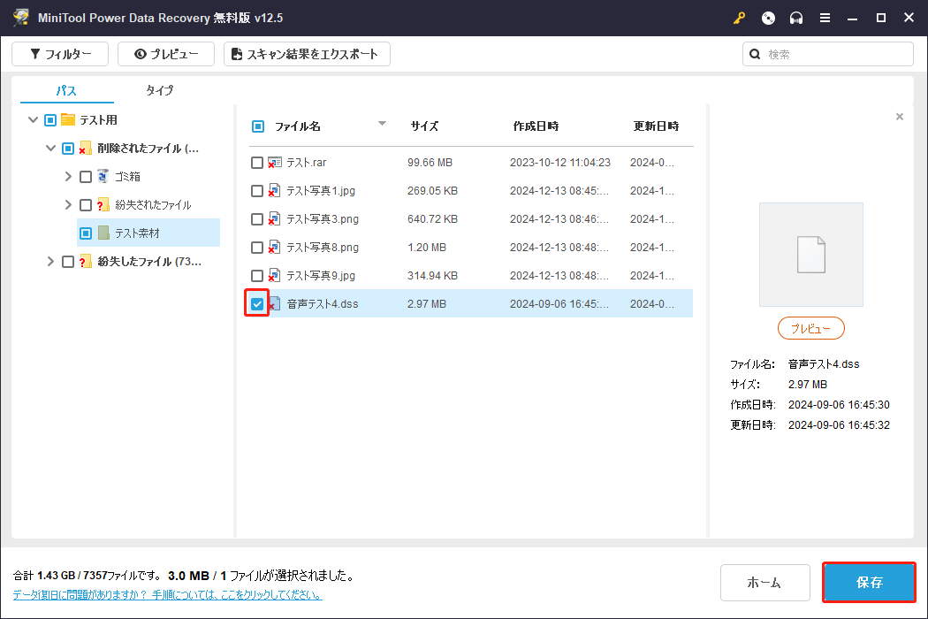Click the ゴミ箱 recycle bin icon
Screen dimensions: 928x619
[103, 176]
